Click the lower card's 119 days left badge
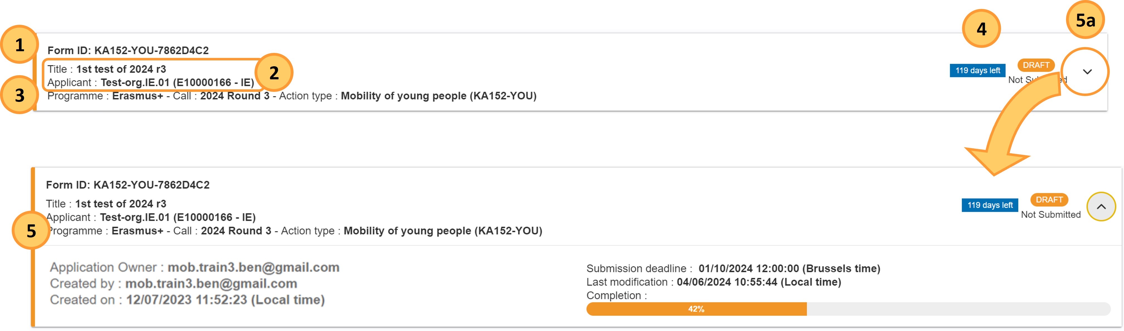The height and width of the screenshot is (331, 1124). pos(990,205)
